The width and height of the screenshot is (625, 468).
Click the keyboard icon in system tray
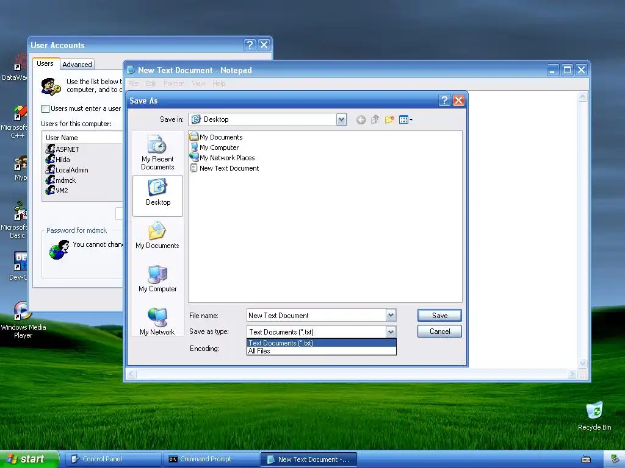(x=586, y=459)
